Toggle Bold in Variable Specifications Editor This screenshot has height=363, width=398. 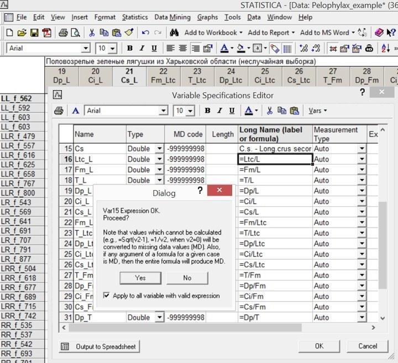pos(207,111)
